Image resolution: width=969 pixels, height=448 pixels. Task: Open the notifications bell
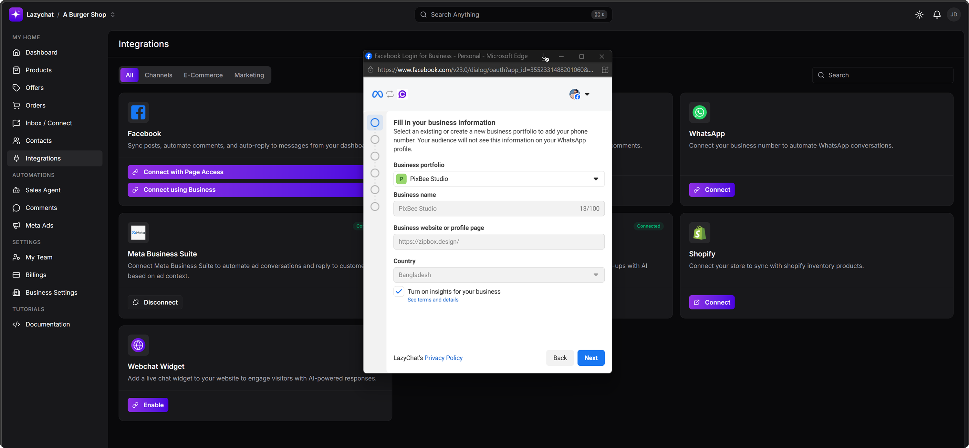pyautogui.click(x=937, y=15)
